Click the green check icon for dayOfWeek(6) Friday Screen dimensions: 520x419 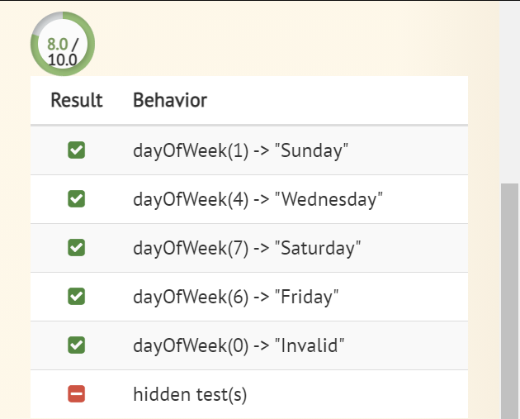(76, 296)
